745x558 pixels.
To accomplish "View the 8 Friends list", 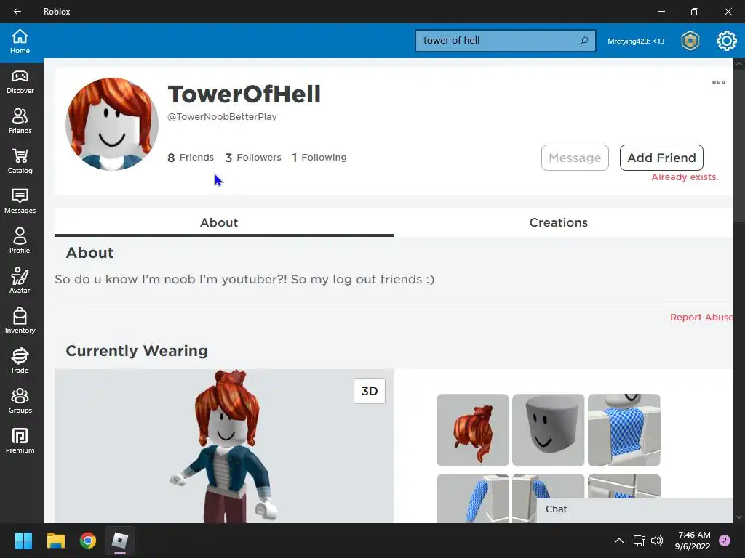I will pyautogui.click(x=191, y=158).
